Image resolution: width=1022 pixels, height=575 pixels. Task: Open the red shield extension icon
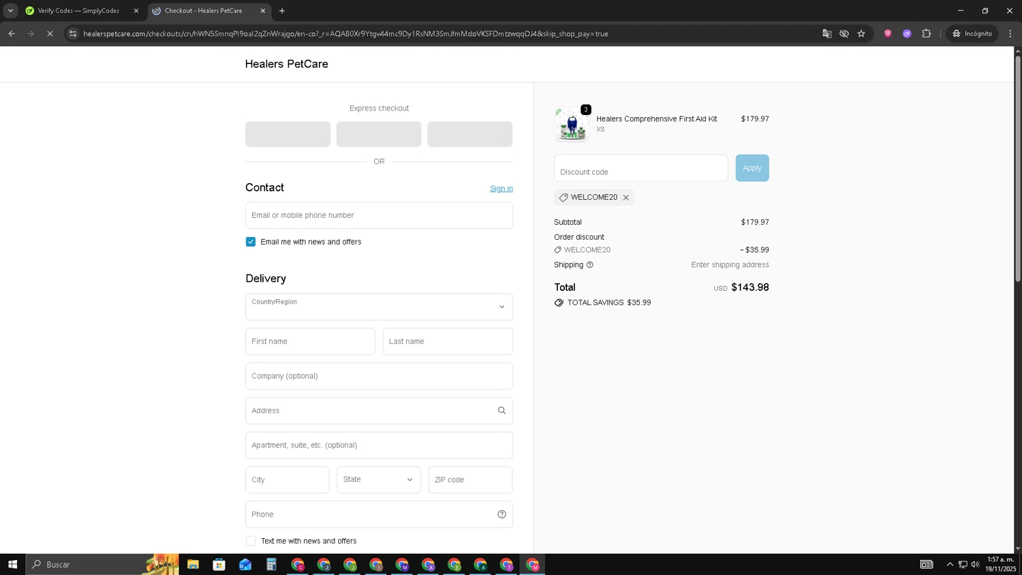click(888, 33)
